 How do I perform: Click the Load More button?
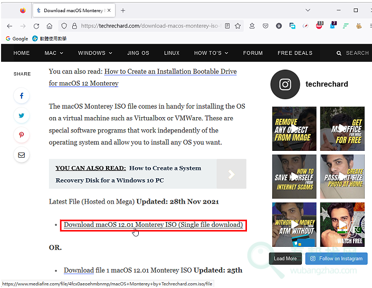tap(285, 258)
